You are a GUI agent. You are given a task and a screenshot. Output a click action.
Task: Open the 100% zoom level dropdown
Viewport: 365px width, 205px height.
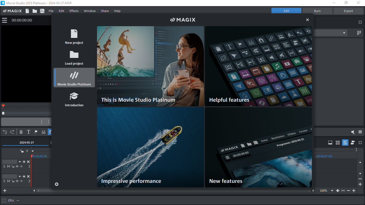pos(332,191)
